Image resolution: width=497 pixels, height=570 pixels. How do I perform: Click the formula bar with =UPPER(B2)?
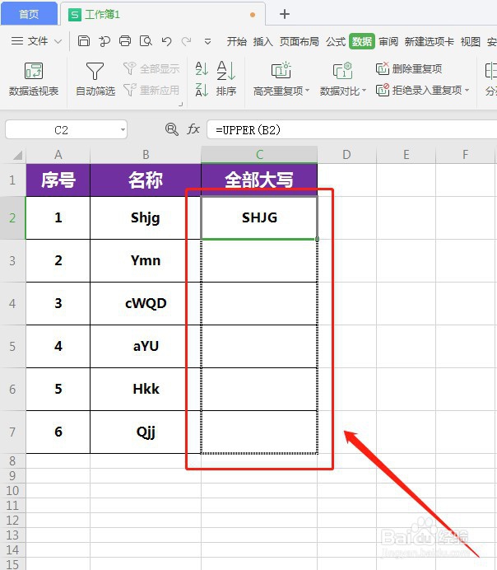tap(351, 130)
